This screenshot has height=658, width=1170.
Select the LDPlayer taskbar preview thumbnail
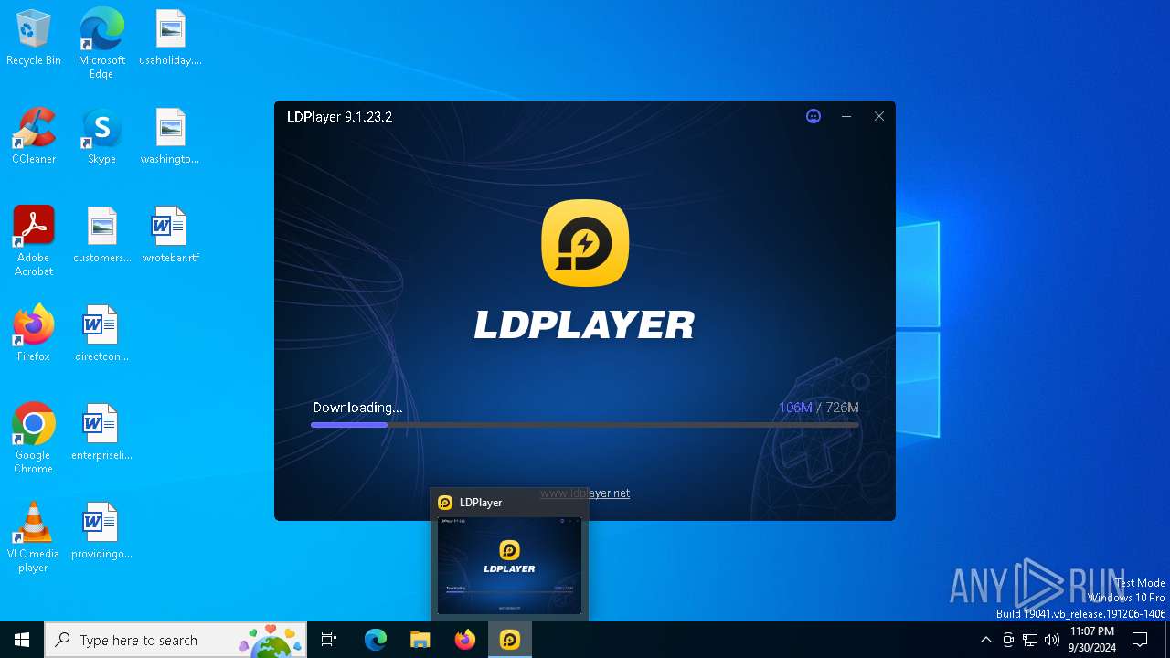(509, 566)
